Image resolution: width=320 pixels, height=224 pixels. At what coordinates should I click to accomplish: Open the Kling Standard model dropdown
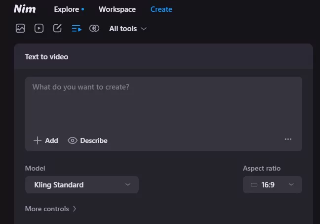[x=82, y=185]
